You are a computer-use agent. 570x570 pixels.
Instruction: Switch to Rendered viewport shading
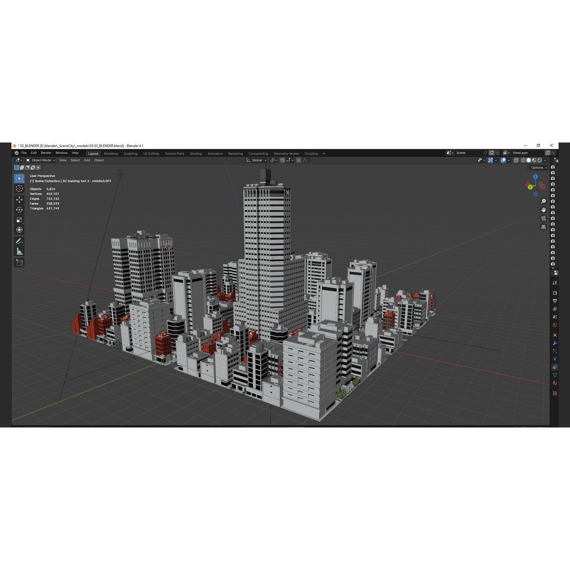pos(539,160)
